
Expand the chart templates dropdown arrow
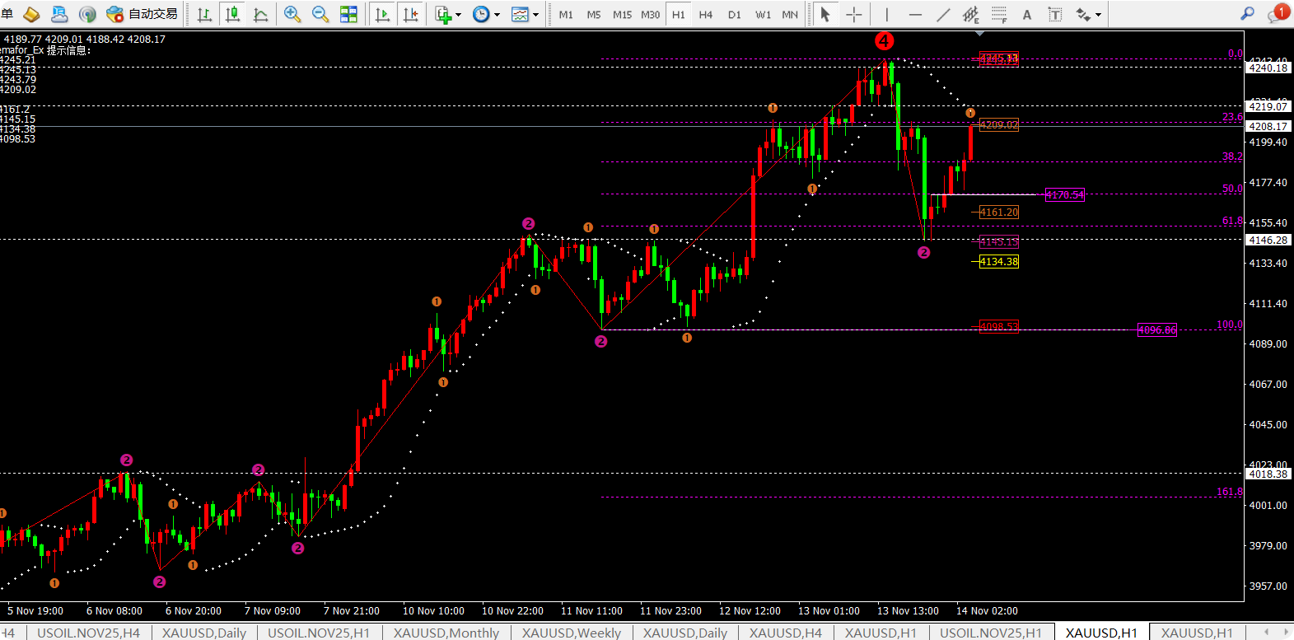(x=535, y=15)
